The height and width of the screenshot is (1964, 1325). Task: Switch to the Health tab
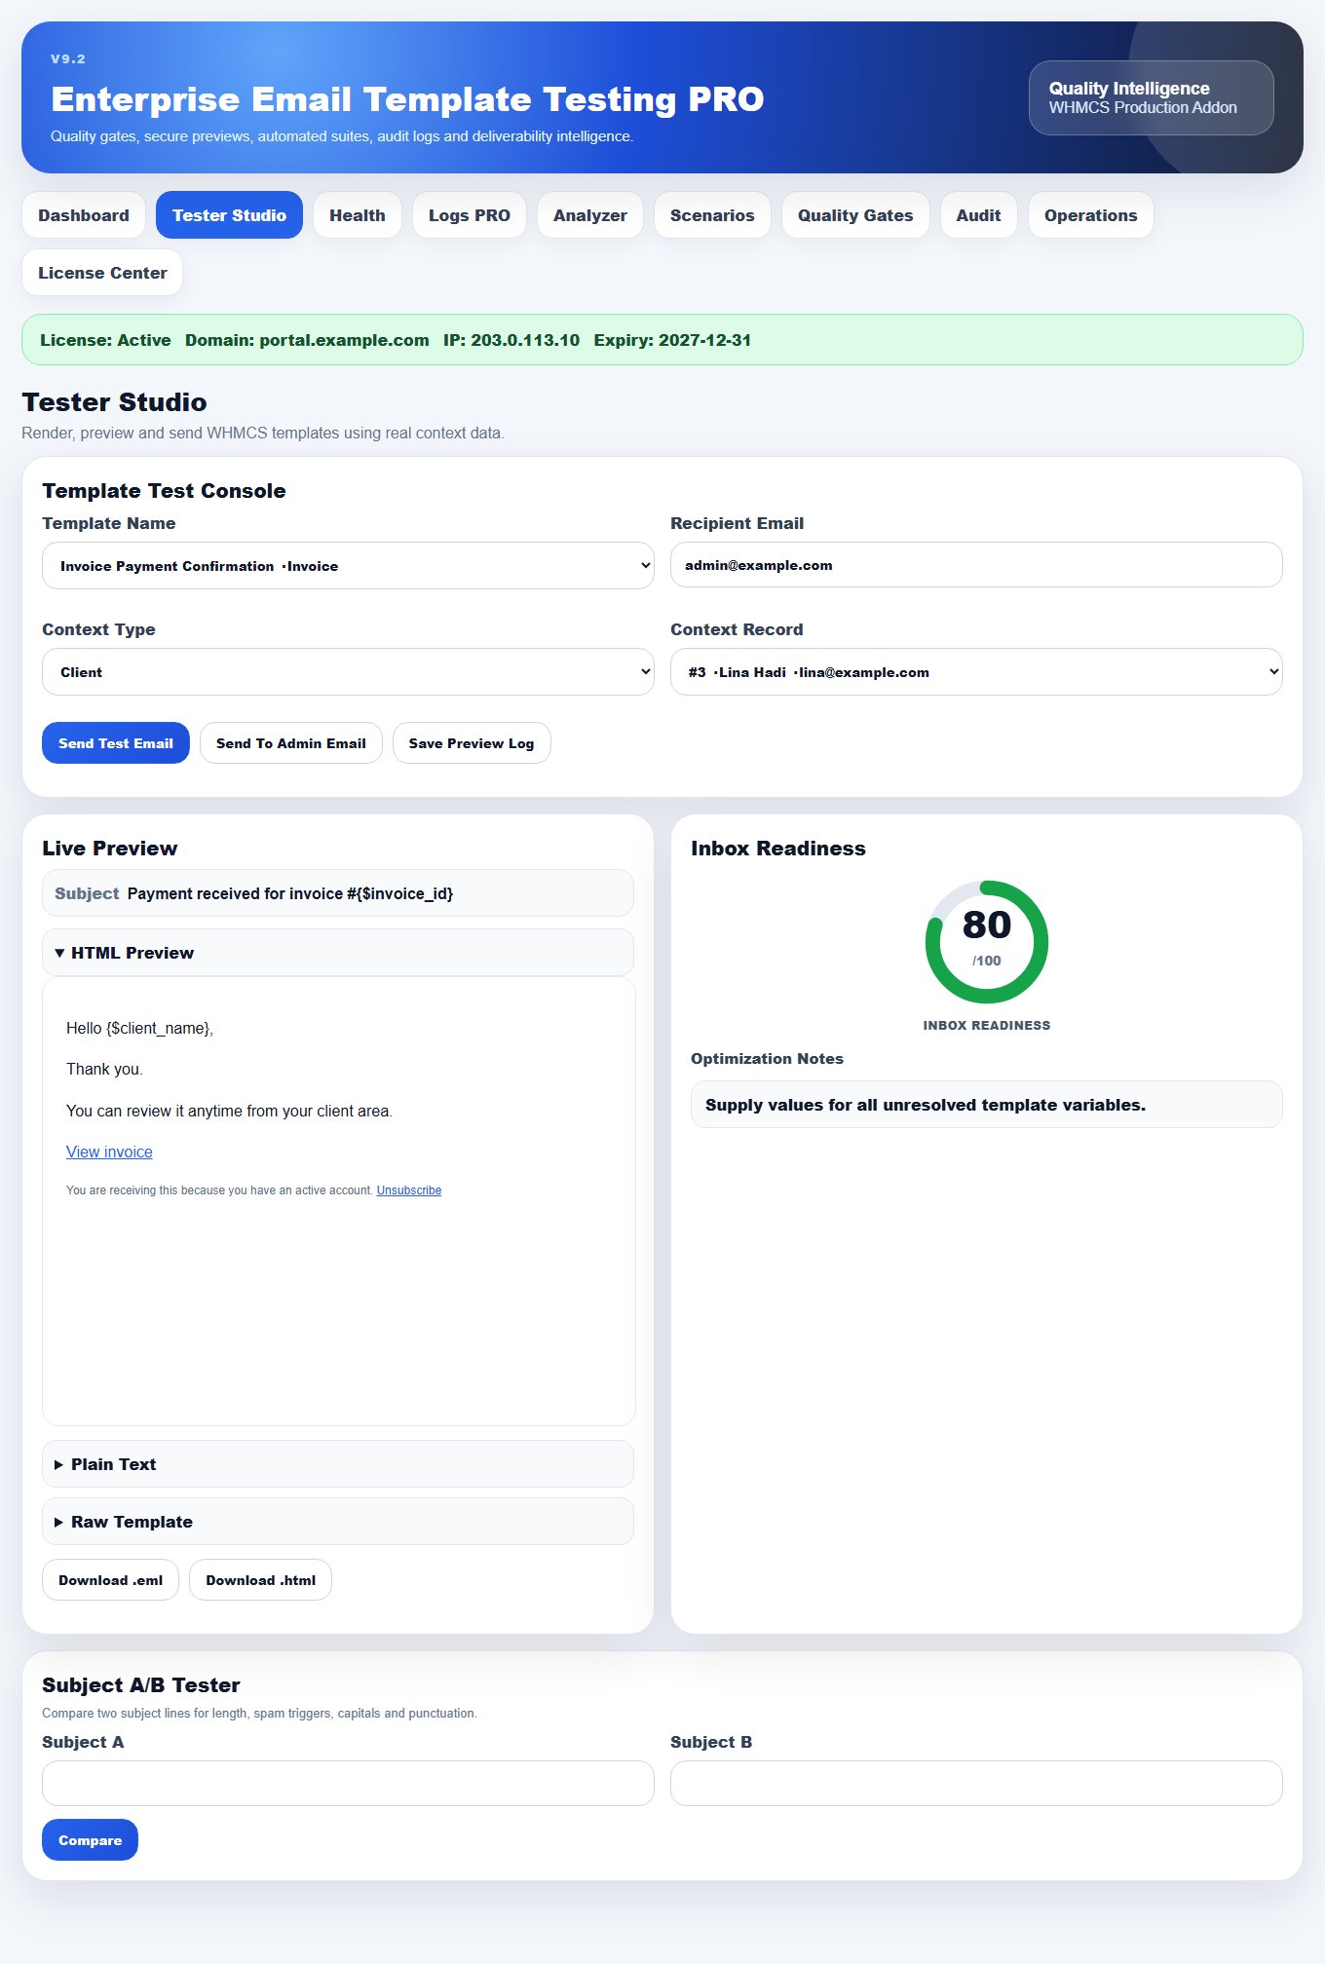358,215
